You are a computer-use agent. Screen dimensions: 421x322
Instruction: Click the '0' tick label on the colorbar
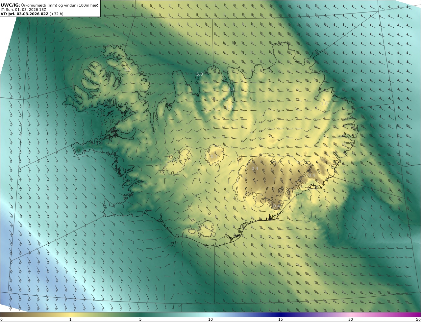point(2,319)
